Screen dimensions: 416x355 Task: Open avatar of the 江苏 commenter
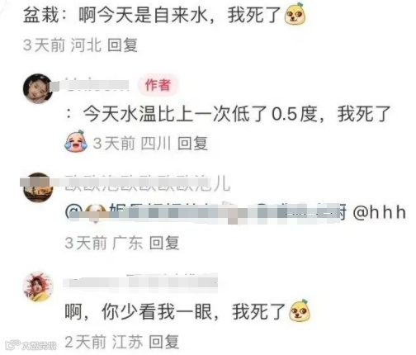coord(38,286)
